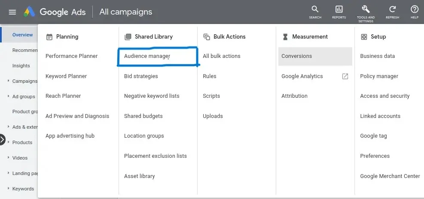Image resolution: width=424 pixels, height=199 pixels.
Task: Open Insights in the sidebar
Action: point(21,66)
